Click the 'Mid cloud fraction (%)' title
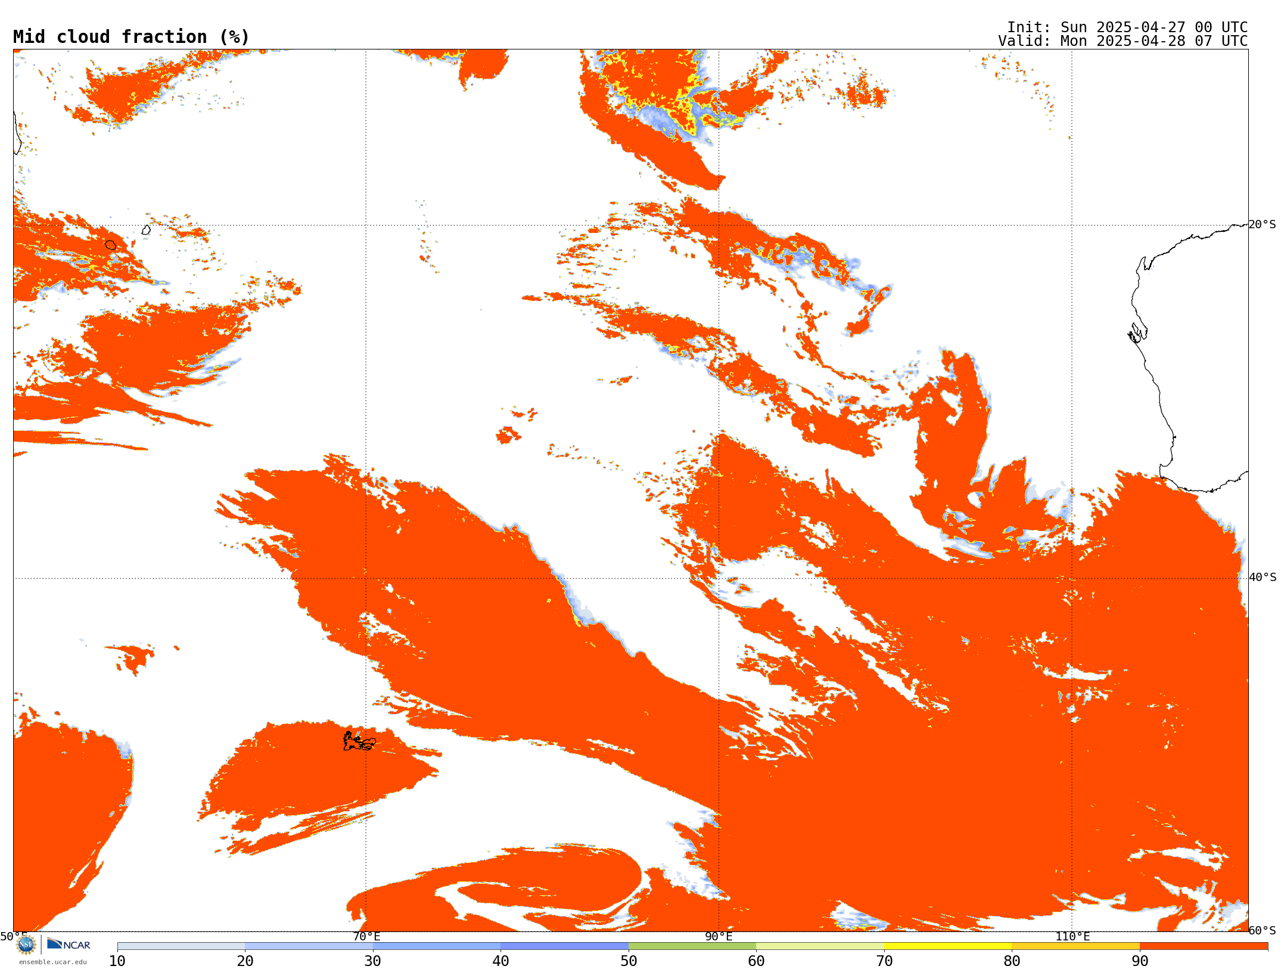The height and width of the screenshot is (969, 1287). pos(131,37)
